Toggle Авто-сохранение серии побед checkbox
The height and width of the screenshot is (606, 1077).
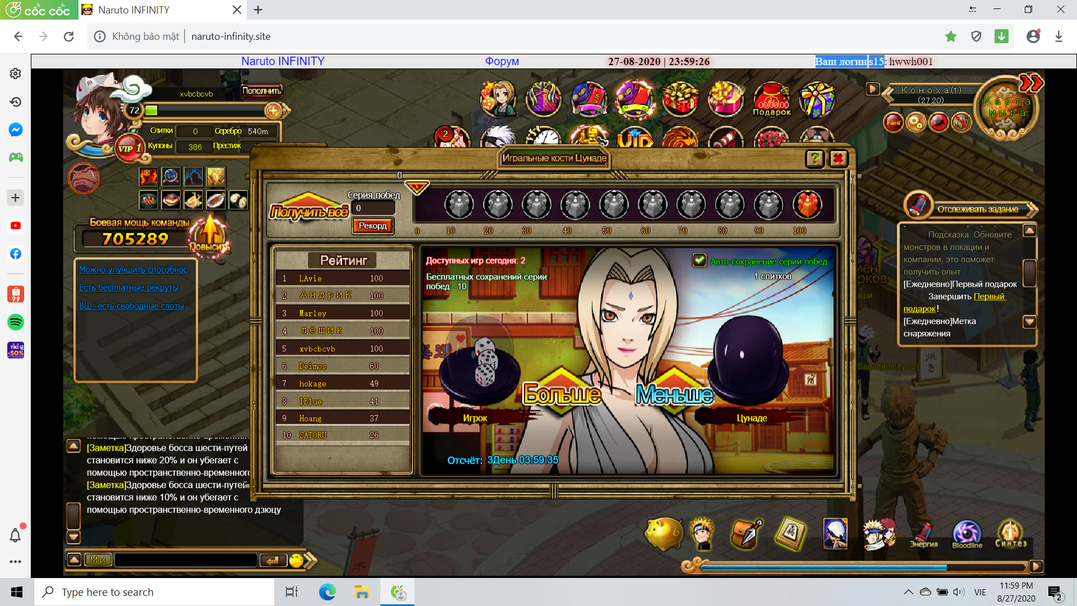pos(699,260)
